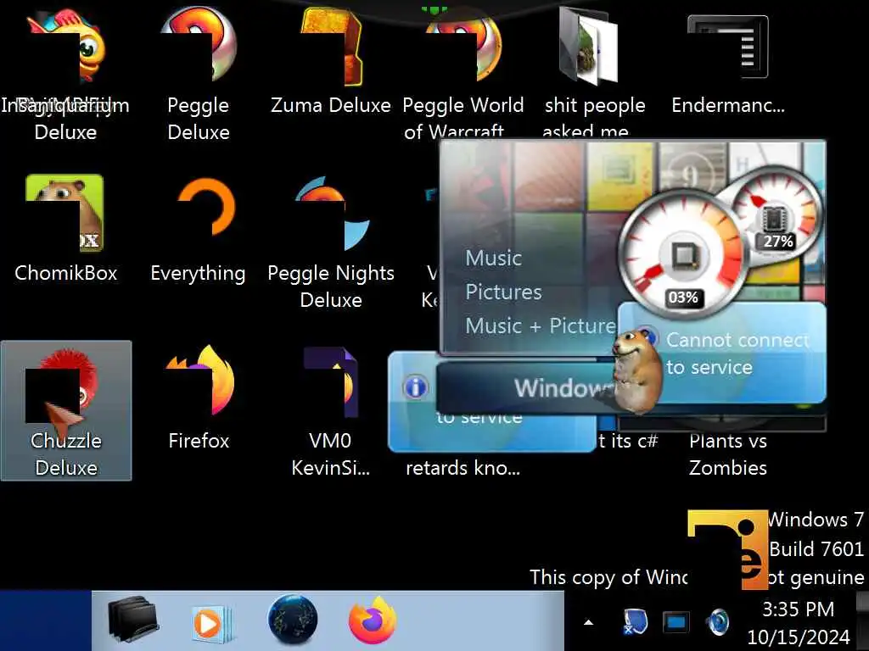869x651 pixels.
Task: Open the Insaniquarium Deluxe desktop shortcut
Action: pyautogui.click(x=65, y=72)
